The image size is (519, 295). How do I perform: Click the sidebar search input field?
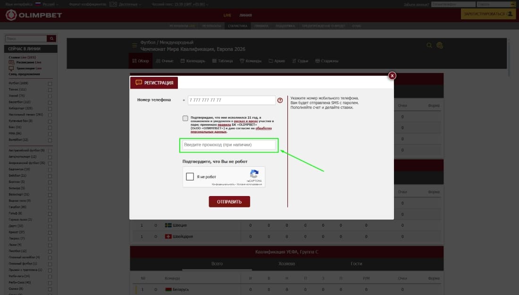click(x=26, y=39)
